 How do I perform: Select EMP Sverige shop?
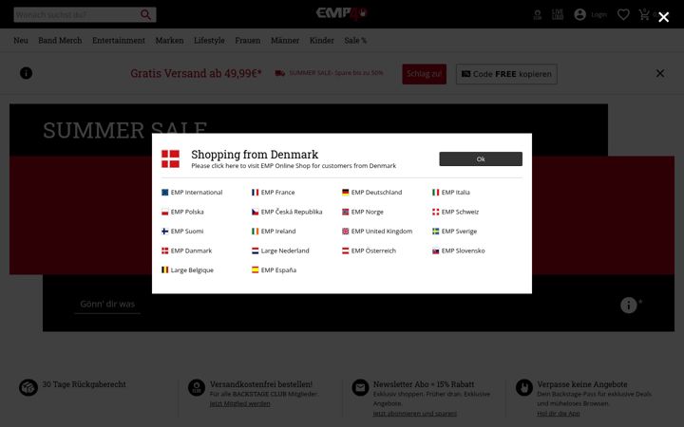454,232
